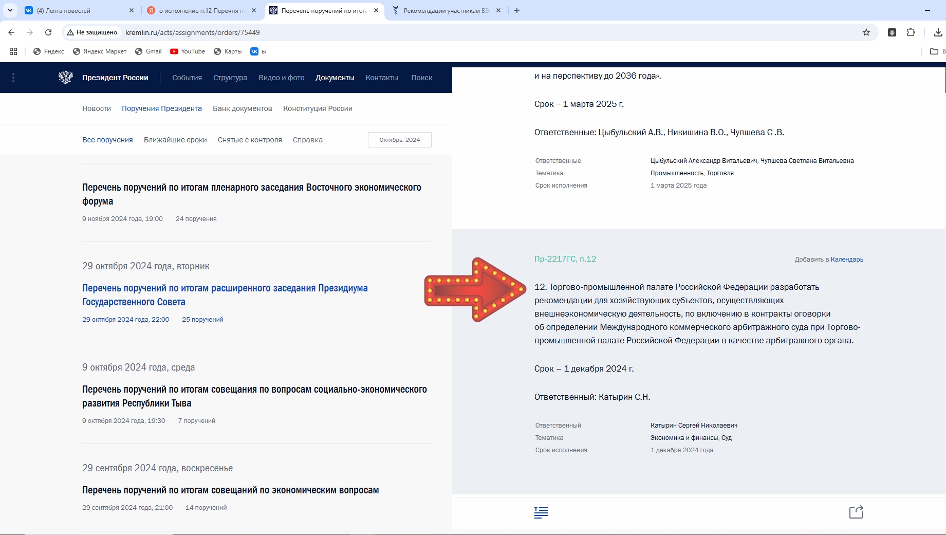Click the share icon below the assignment
This screenshot has height=535, width=946.
pos(856,512)
